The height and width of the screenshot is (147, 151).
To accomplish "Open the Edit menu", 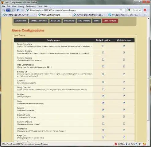I will 9,6.
